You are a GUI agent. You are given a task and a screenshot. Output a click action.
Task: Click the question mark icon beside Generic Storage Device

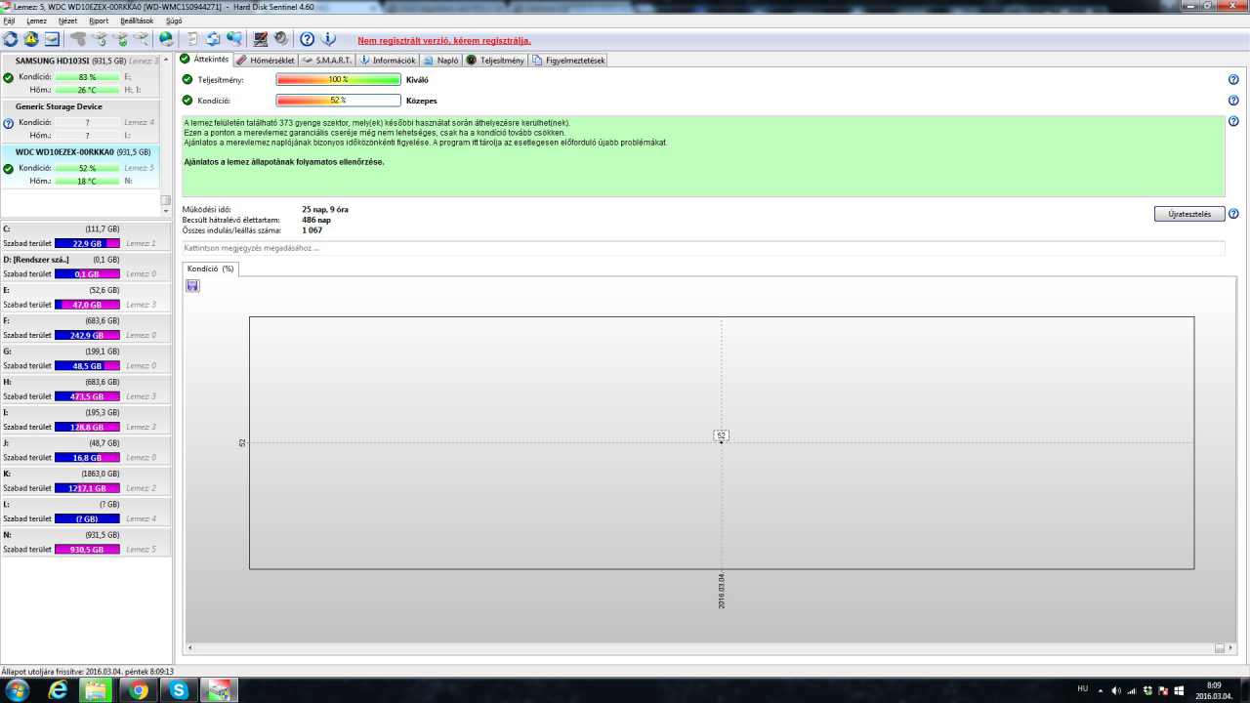tap(9, 123)
